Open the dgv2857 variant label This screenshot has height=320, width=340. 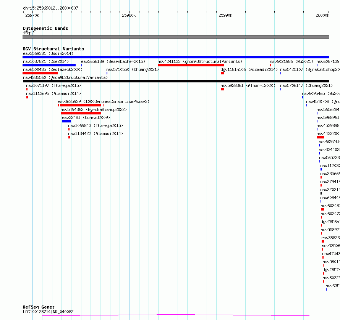click(x=331, y=270)
